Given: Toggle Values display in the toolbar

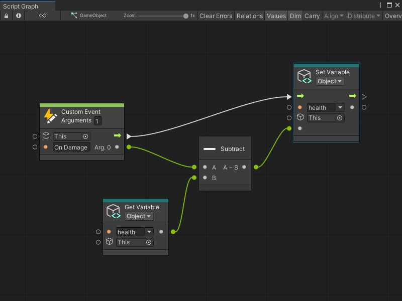Looking at the screenshot, I should [x=276, y=16].
